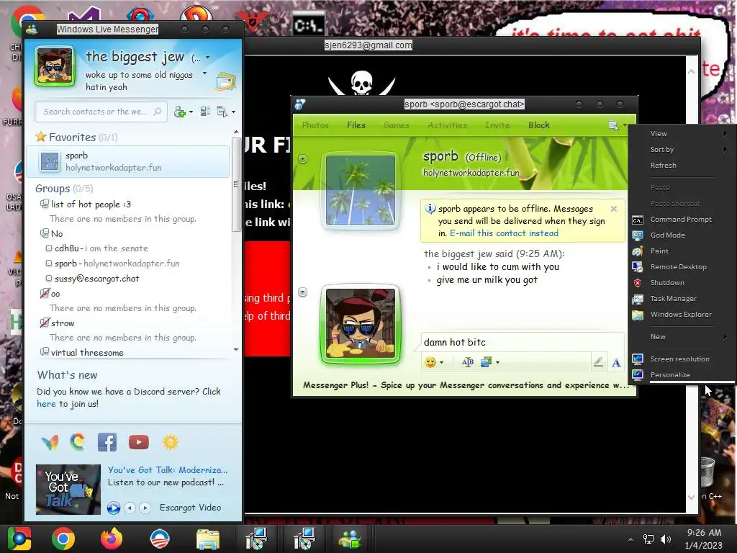Click your profile avatar in Messenger

pyautogui.click(x=55, y=66)
